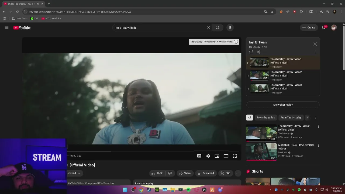Open options for Meek Mill recommendation
This screenshot has height=194, width=345.
click(319, 145)
